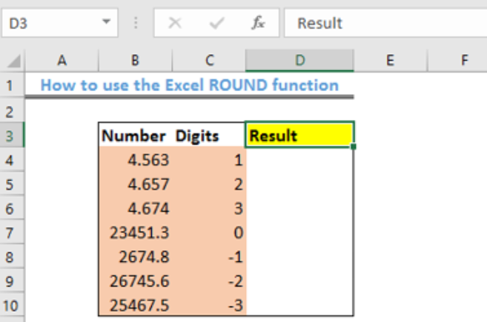
Task: Click the formula bar three-dot resize handle
Action: pos(136,23)
